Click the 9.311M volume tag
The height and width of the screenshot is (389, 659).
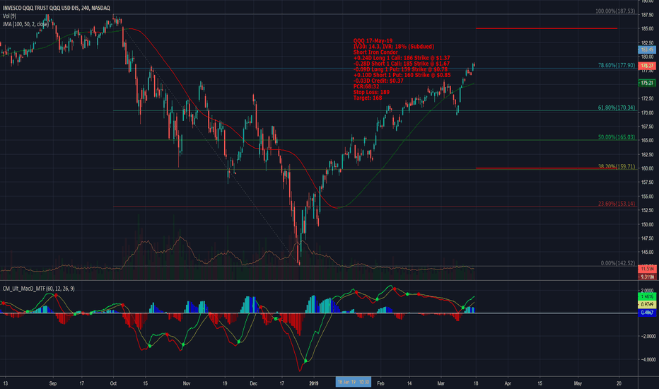click(647, 277)
